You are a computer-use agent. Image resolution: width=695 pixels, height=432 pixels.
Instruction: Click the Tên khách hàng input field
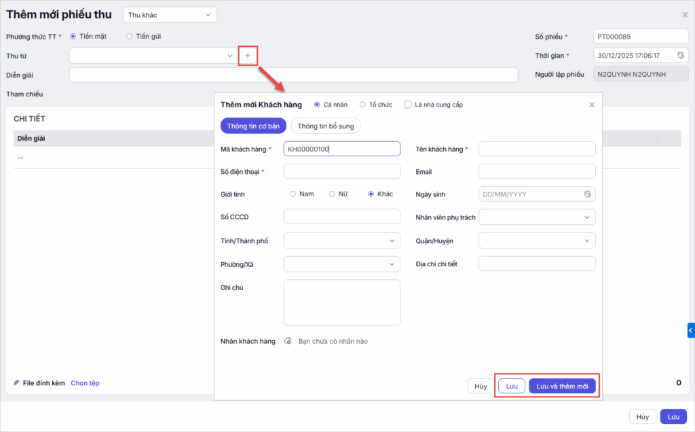pyautogui.click(x=537, y=149)
